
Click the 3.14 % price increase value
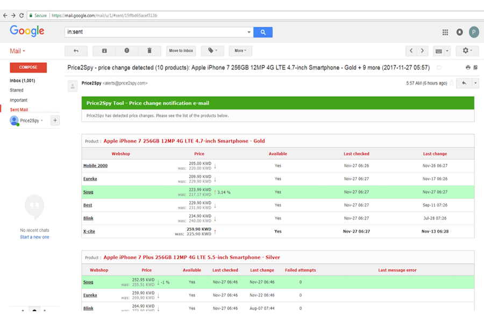click(224, 192)
